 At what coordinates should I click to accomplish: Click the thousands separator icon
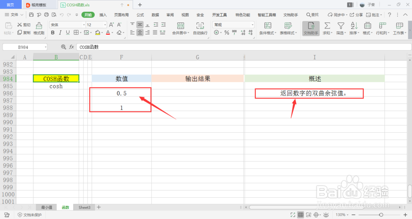pyautogui.click(x=234, y=32)
